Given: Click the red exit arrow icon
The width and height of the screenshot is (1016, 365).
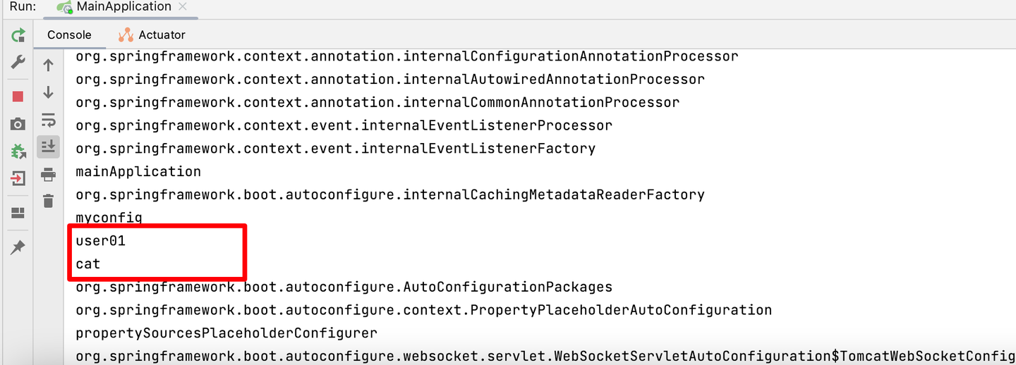Looking at the screenshot, I should [18, 178].
